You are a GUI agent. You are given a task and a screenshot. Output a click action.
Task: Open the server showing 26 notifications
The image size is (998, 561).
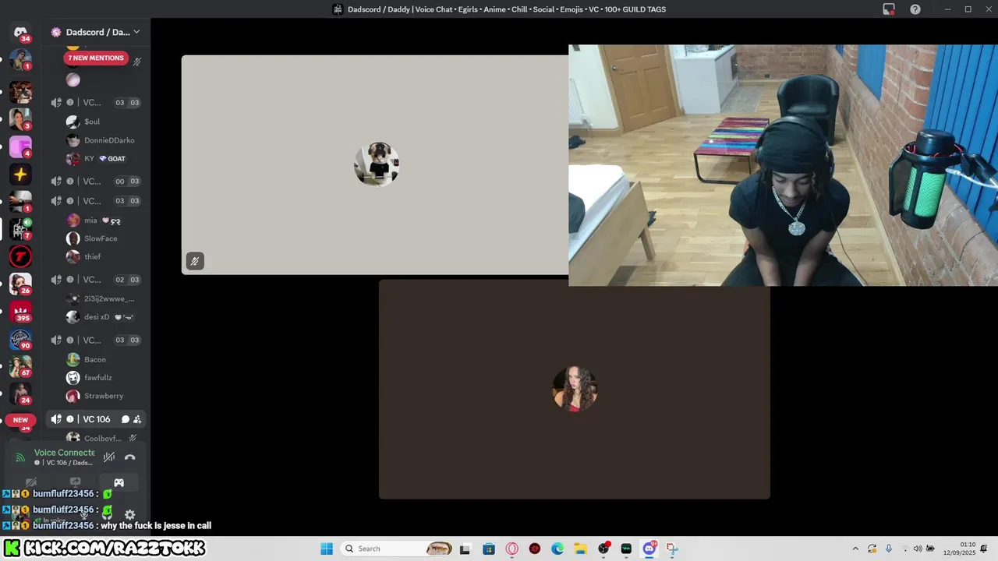point(20,284)
